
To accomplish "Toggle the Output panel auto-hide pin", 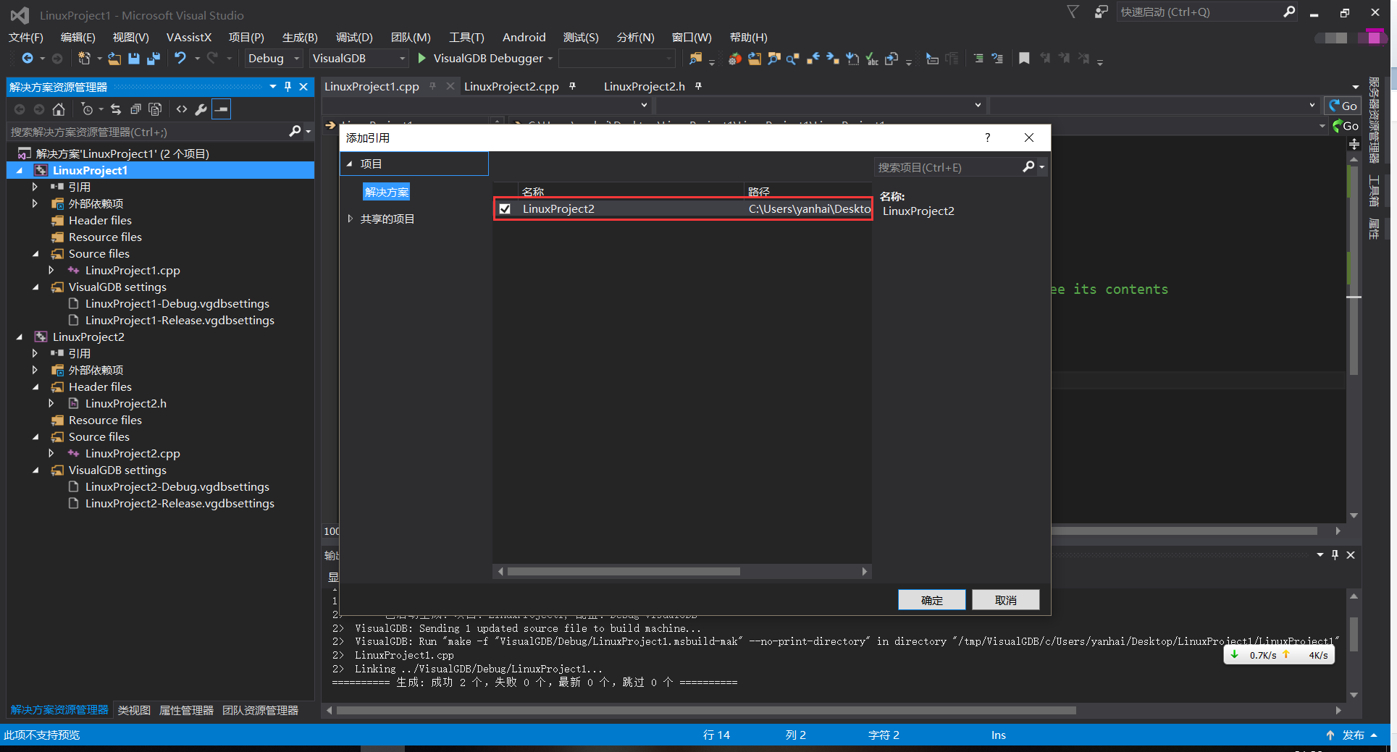I will point(1335,555).
